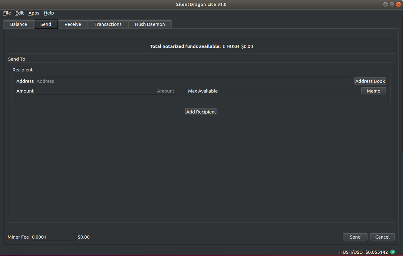Viewport: 403px width, 256px height.
Task: Open the Edit menu
Action: click(20, 13)
